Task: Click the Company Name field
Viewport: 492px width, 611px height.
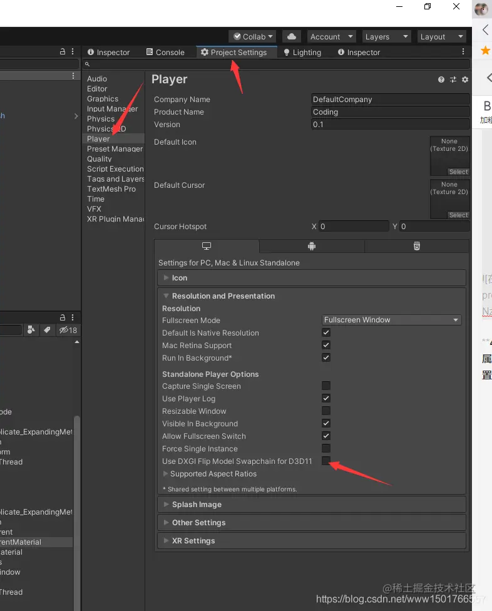Action: coord(391,100)
